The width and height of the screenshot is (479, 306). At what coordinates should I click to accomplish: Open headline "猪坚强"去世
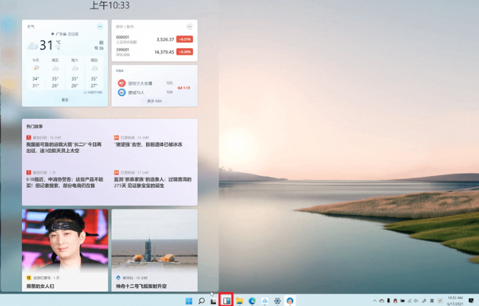pyautogui.click(x=148, y=144)
